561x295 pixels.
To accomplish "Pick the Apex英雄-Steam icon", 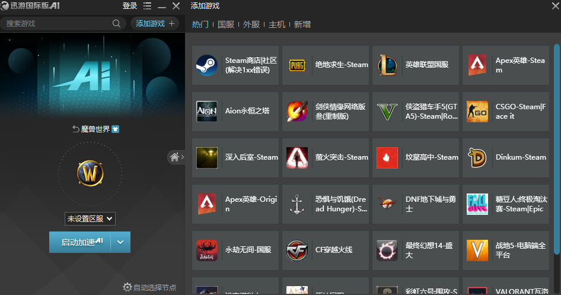I will (477, 65).
